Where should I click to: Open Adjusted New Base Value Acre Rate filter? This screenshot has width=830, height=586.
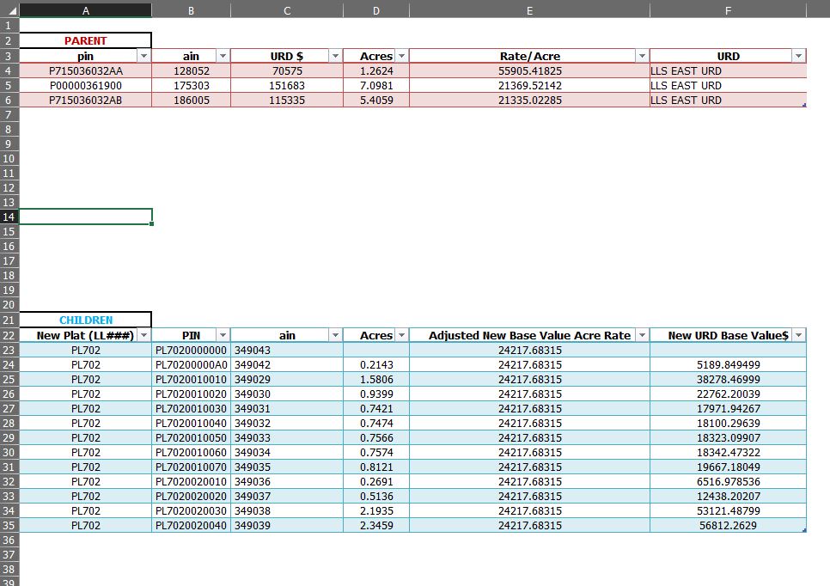[x=642, y=335]
